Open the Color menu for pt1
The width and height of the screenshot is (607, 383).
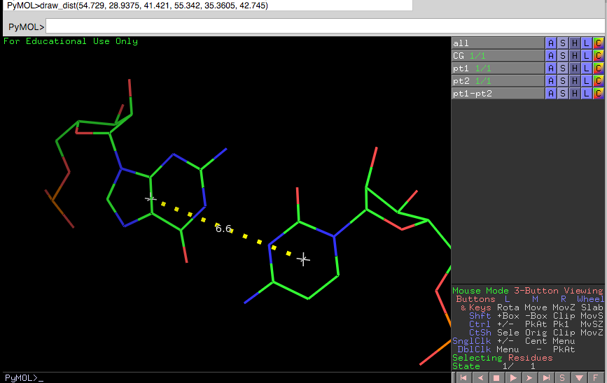click(598, 68)
